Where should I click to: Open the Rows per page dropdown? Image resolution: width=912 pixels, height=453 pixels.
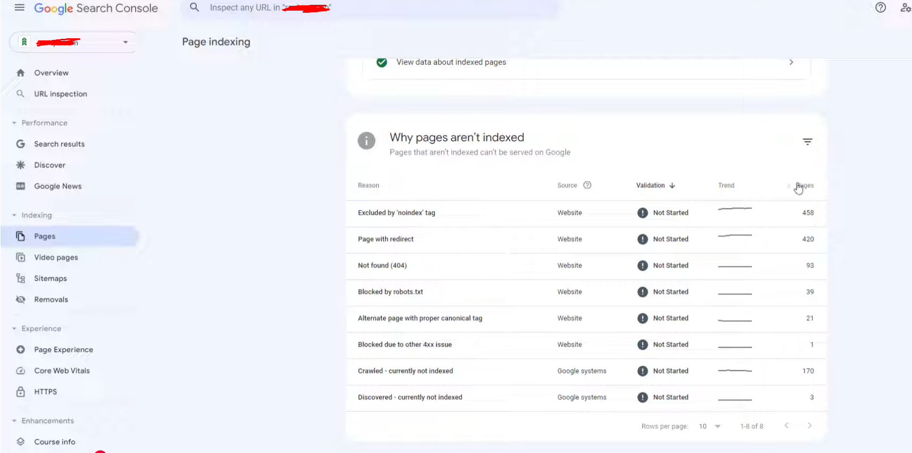tap(710, 426)
